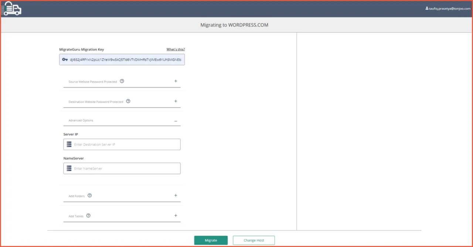
Task: Focus the Enter NameServer input field
Action: click(126, 168)
